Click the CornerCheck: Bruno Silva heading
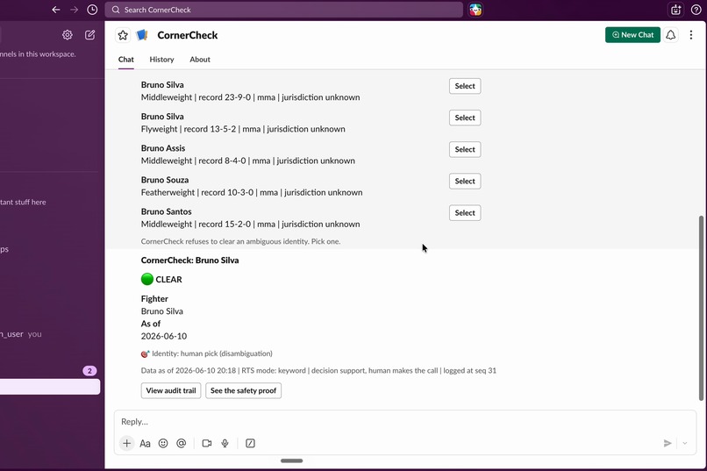The width and height of the screenshot is (707, 471). tap(189, 260)
